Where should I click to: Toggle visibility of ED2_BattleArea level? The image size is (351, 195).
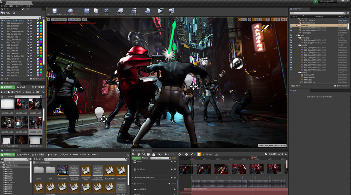2,23
